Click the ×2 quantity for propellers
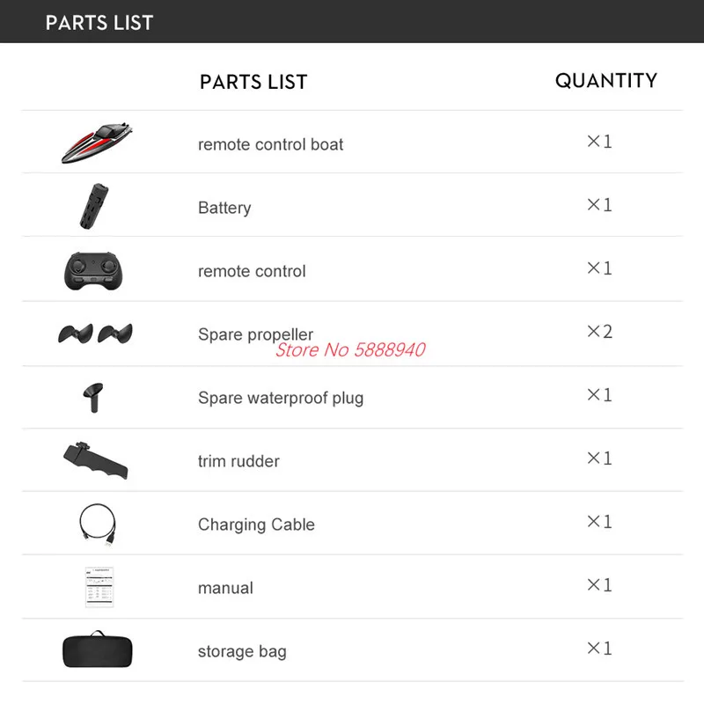Image resolution: width=704 pixels, height=704 pixels. tap(599, 332)
